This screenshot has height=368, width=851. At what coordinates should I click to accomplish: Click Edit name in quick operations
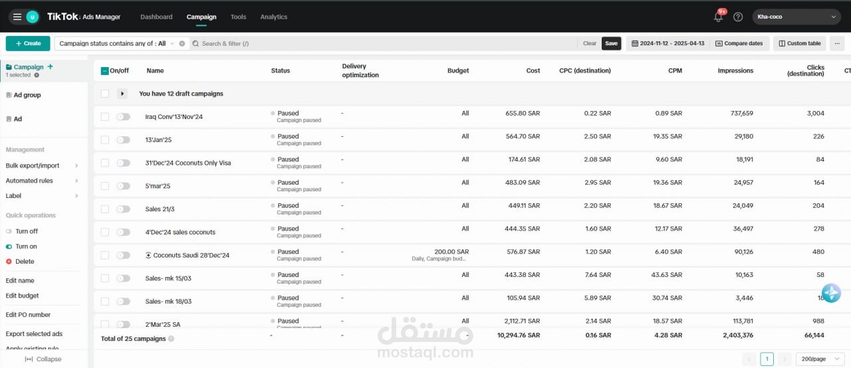pyautogui.click(x=20, y=280)
